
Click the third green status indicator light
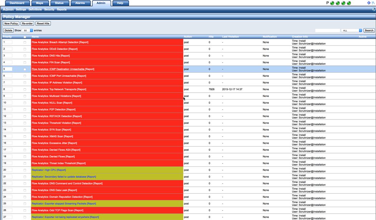pos(343,3)
